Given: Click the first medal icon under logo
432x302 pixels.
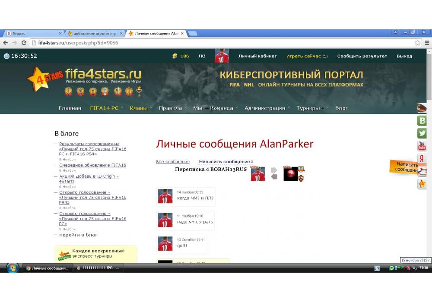Looking at the screenshot, I should click(68, 91).
